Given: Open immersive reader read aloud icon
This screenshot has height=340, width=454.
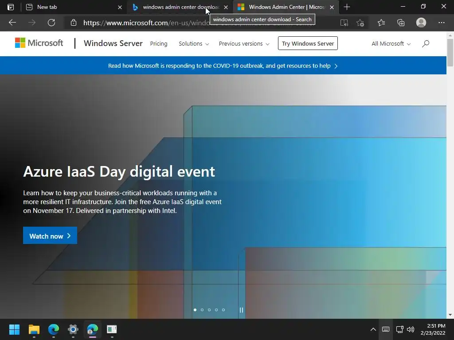Looking at the screenshot, I should coord(344,23).
